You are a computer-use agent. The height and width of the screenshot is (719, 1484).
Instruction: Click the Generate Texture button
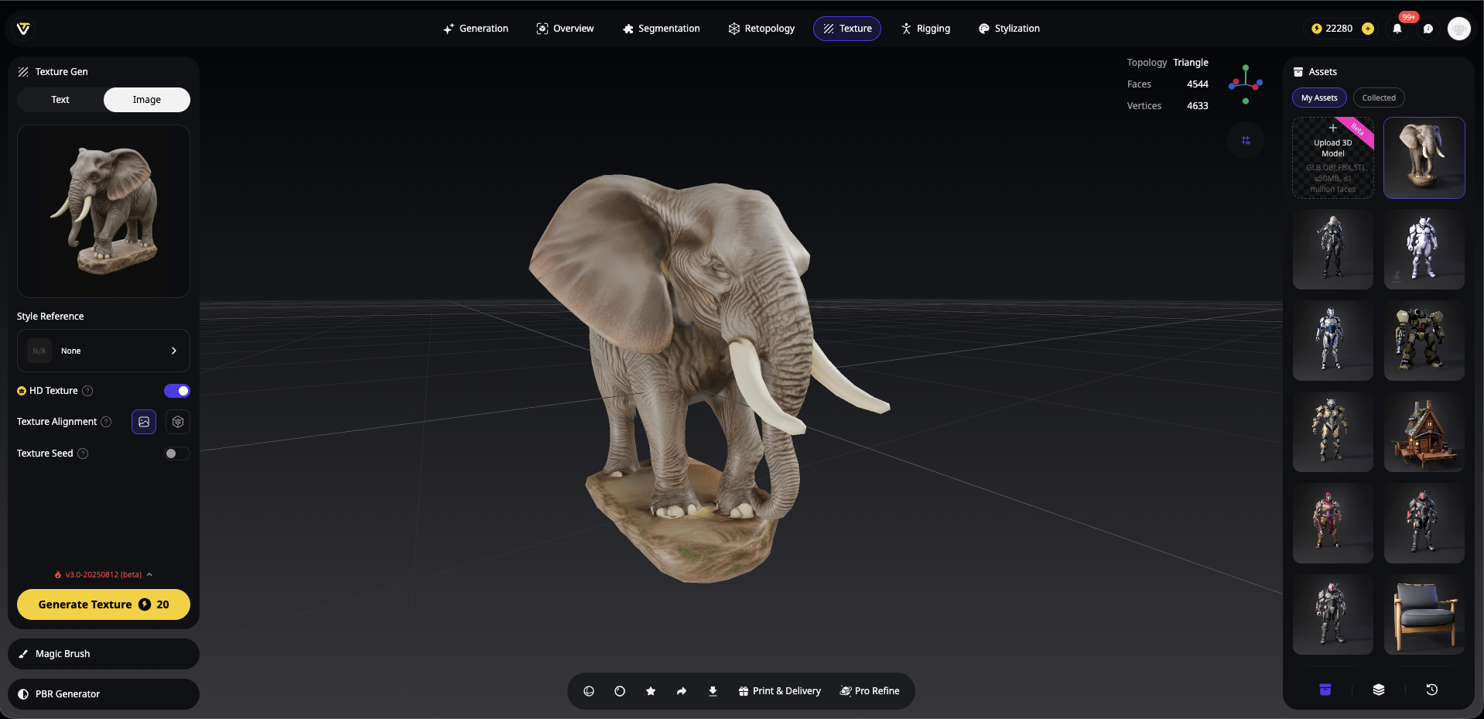pyautogui.click(x=104, y=604)
